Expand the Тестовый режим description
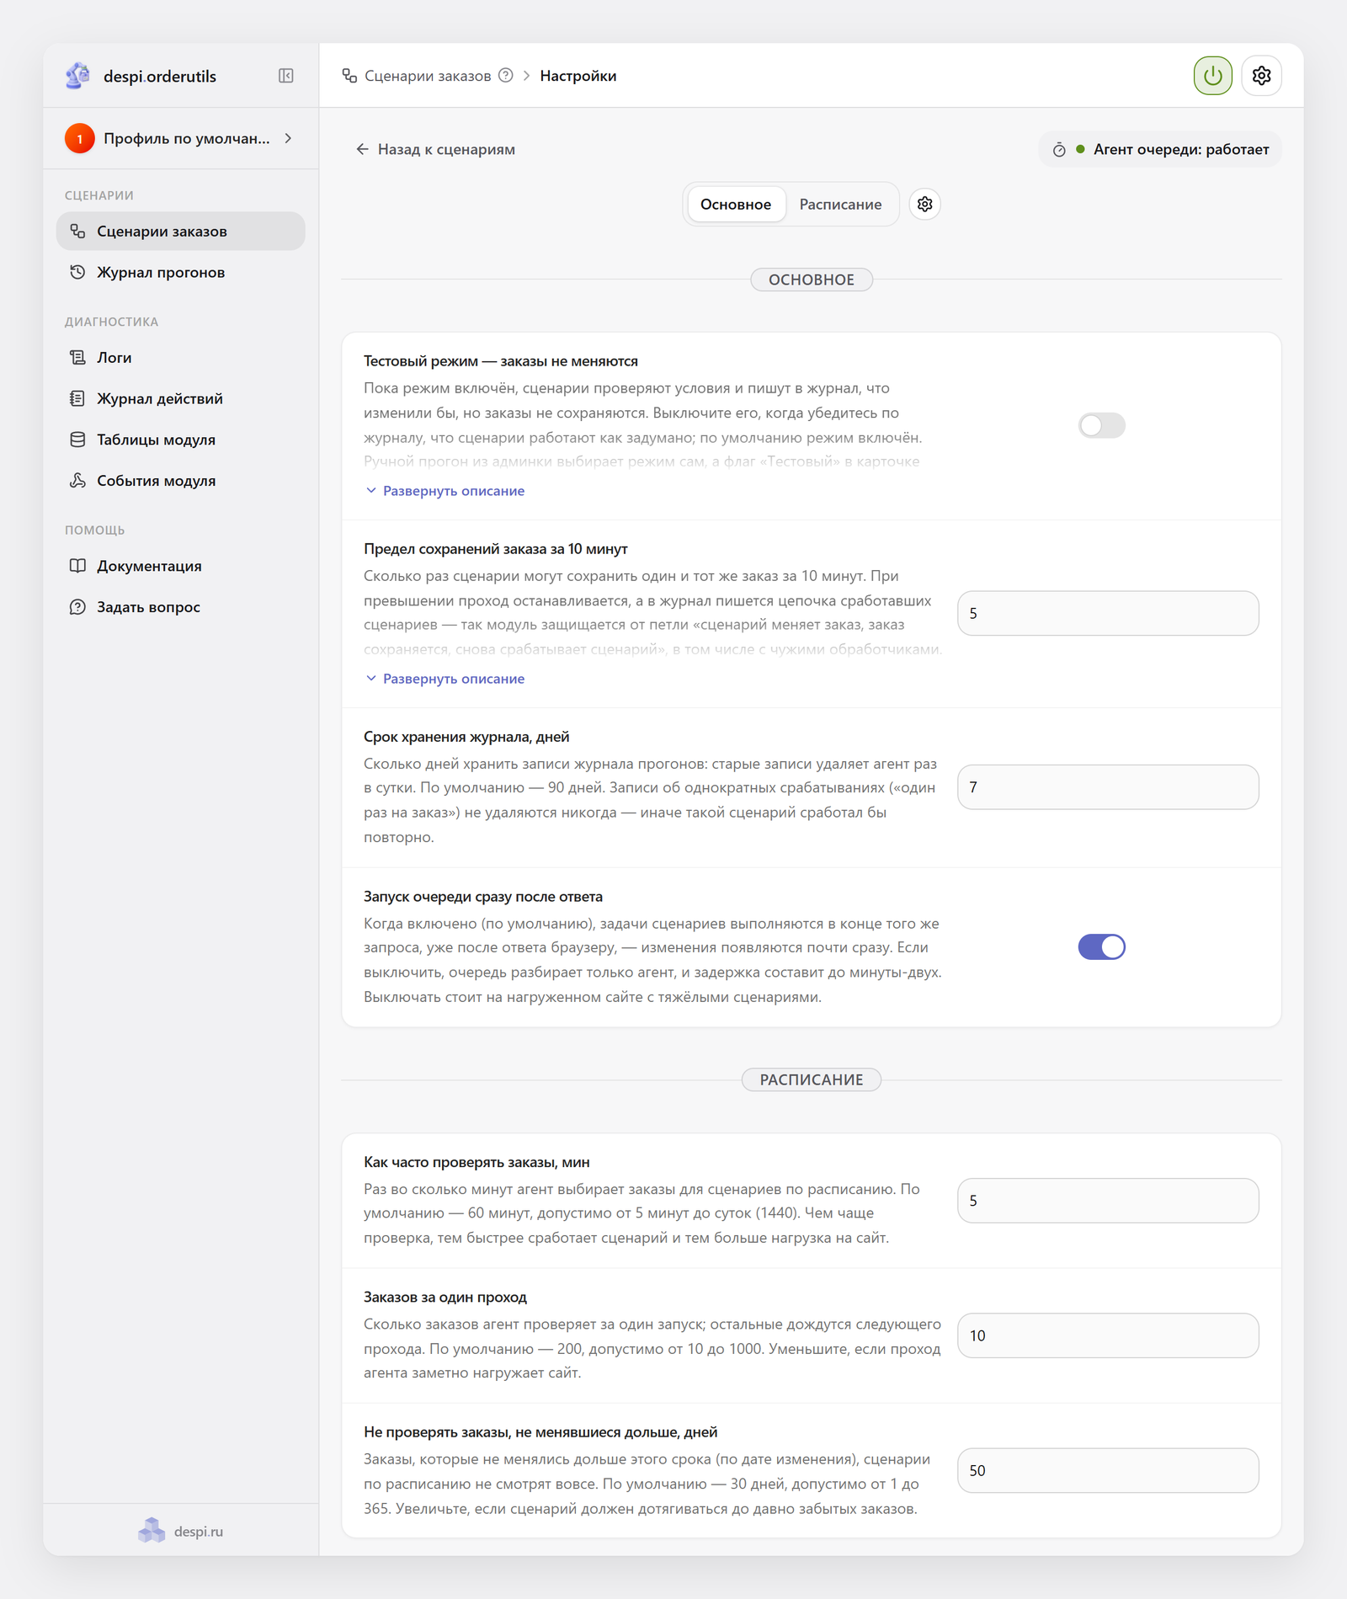The height and width of the screenshot is (1599, 1347). coord(445,491)
